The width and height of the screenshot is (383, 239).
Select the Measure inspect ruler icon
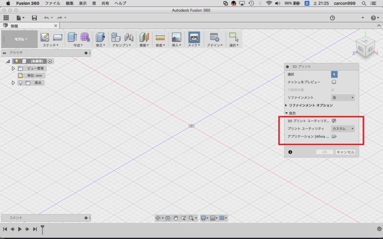(x=160, y=38)
